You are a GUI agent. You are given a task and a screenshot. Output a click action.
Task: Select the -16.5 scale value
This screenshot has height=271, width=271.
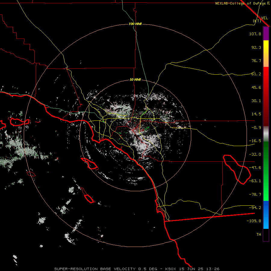tap(255, 141)
